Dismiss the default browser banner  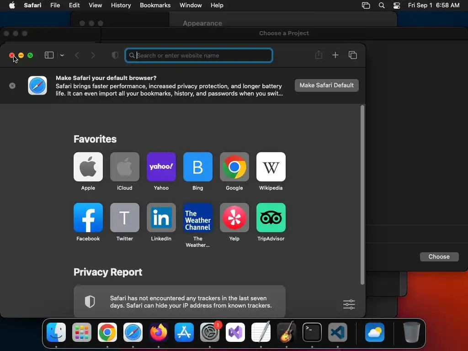click(x=12, y=85)
